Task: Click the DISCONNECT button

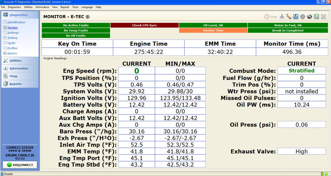Action: pos(20,165)
